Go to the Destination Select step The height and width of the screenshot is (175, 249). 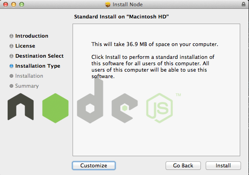(x=39, y=56)
